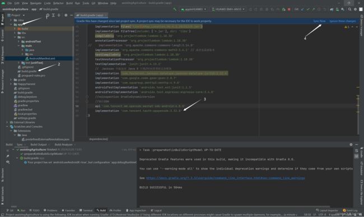Click the green Make Project hammer icon

point(175,10)
